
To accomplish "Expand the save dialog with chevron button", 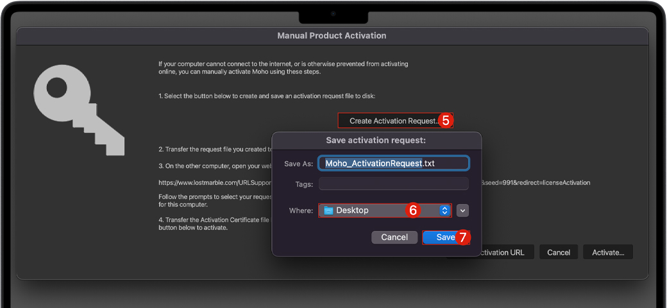I will tap(464, 210).
